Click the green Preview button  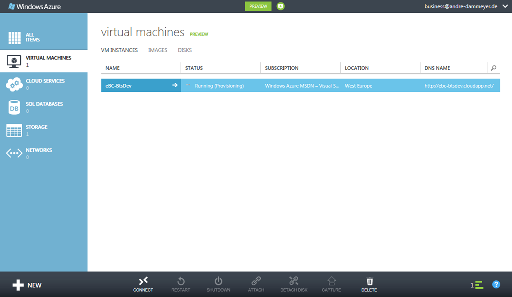pyautogui.click(x=258, y=6)
